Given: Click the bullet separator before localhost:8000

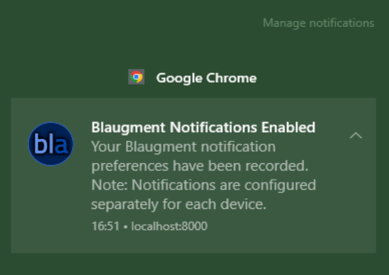Looking at the screenshot, I should coord(125,226).
